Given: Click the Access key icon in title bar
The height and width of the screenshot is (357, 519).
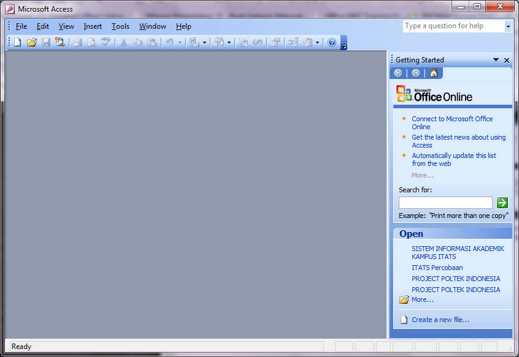Looking at the screenshot, I should (x=10, y=9).
